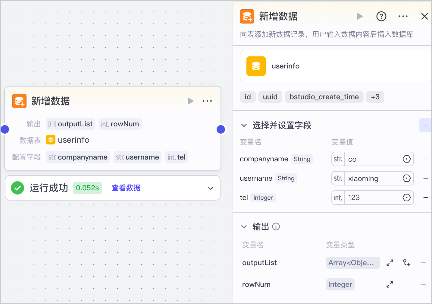
Task: Show the +3 more fields tag
Action: coord(375,97)
